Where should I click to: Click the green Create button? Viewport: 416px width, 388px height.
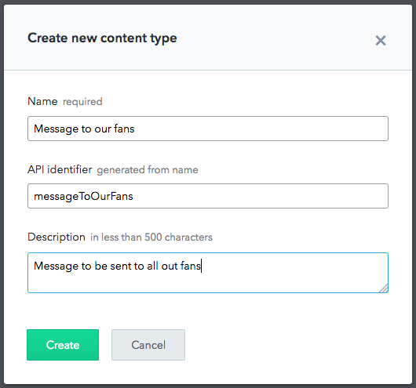click(x=63, y=345)
